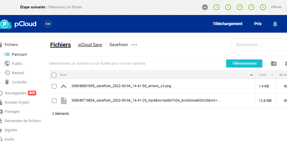The width and height of the screenshot is (287, 144).
Task: Click the Nom column header
Action: tap(63, 75)
